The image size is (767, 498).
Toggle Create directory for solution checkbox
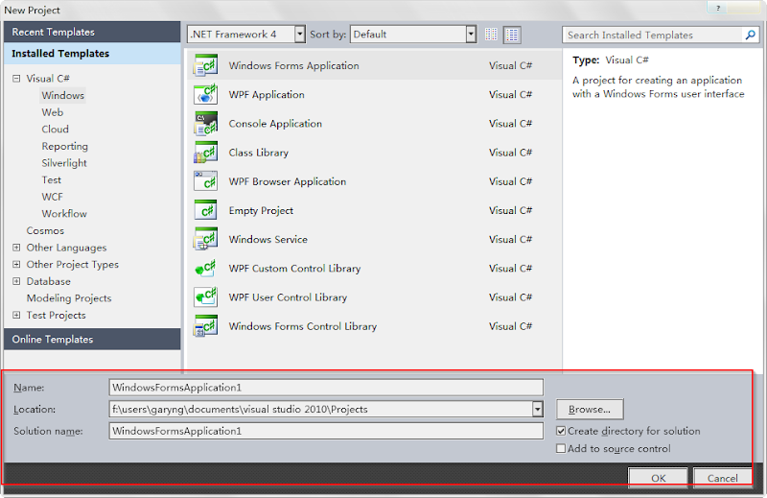tap(561, 431)
